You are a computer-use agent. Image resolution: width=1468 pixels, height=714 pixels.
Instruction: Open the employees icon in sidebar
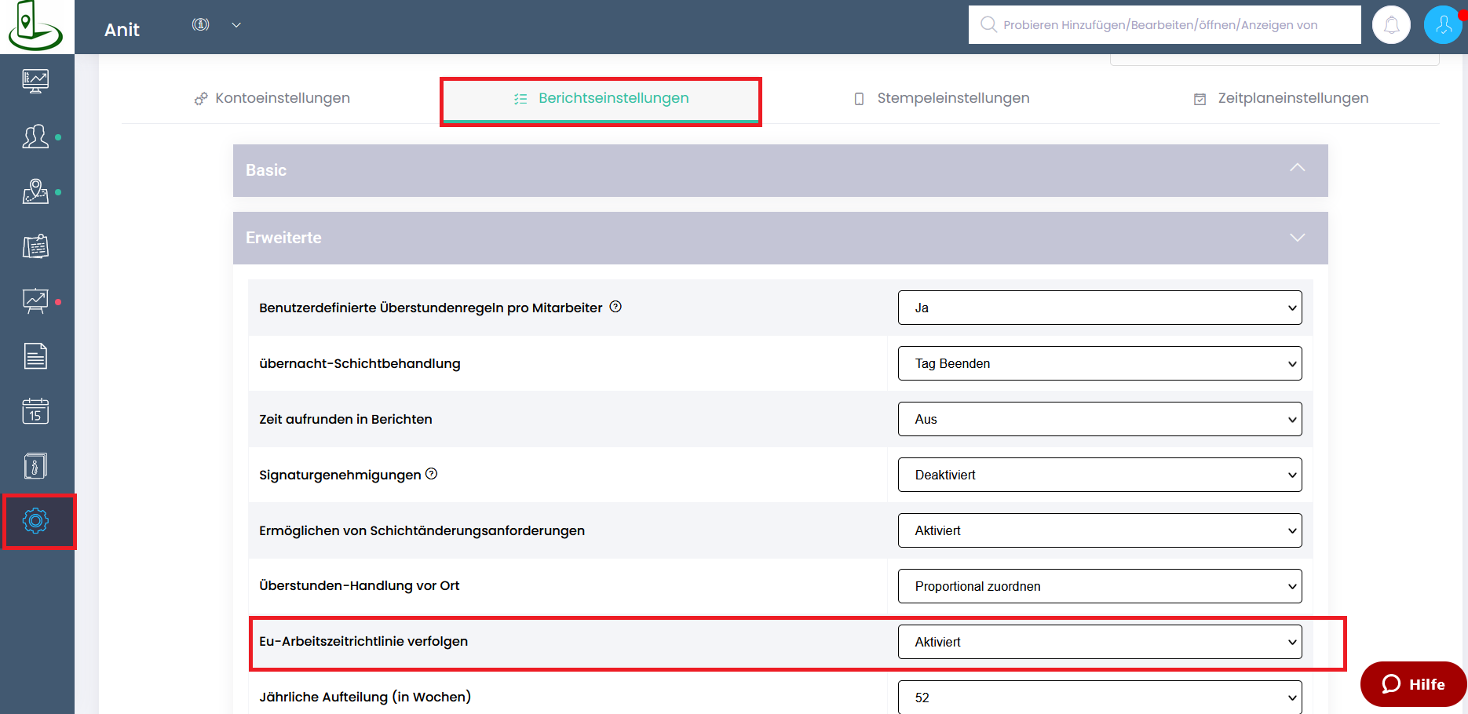pyautogui.click(x=35, y=137)
